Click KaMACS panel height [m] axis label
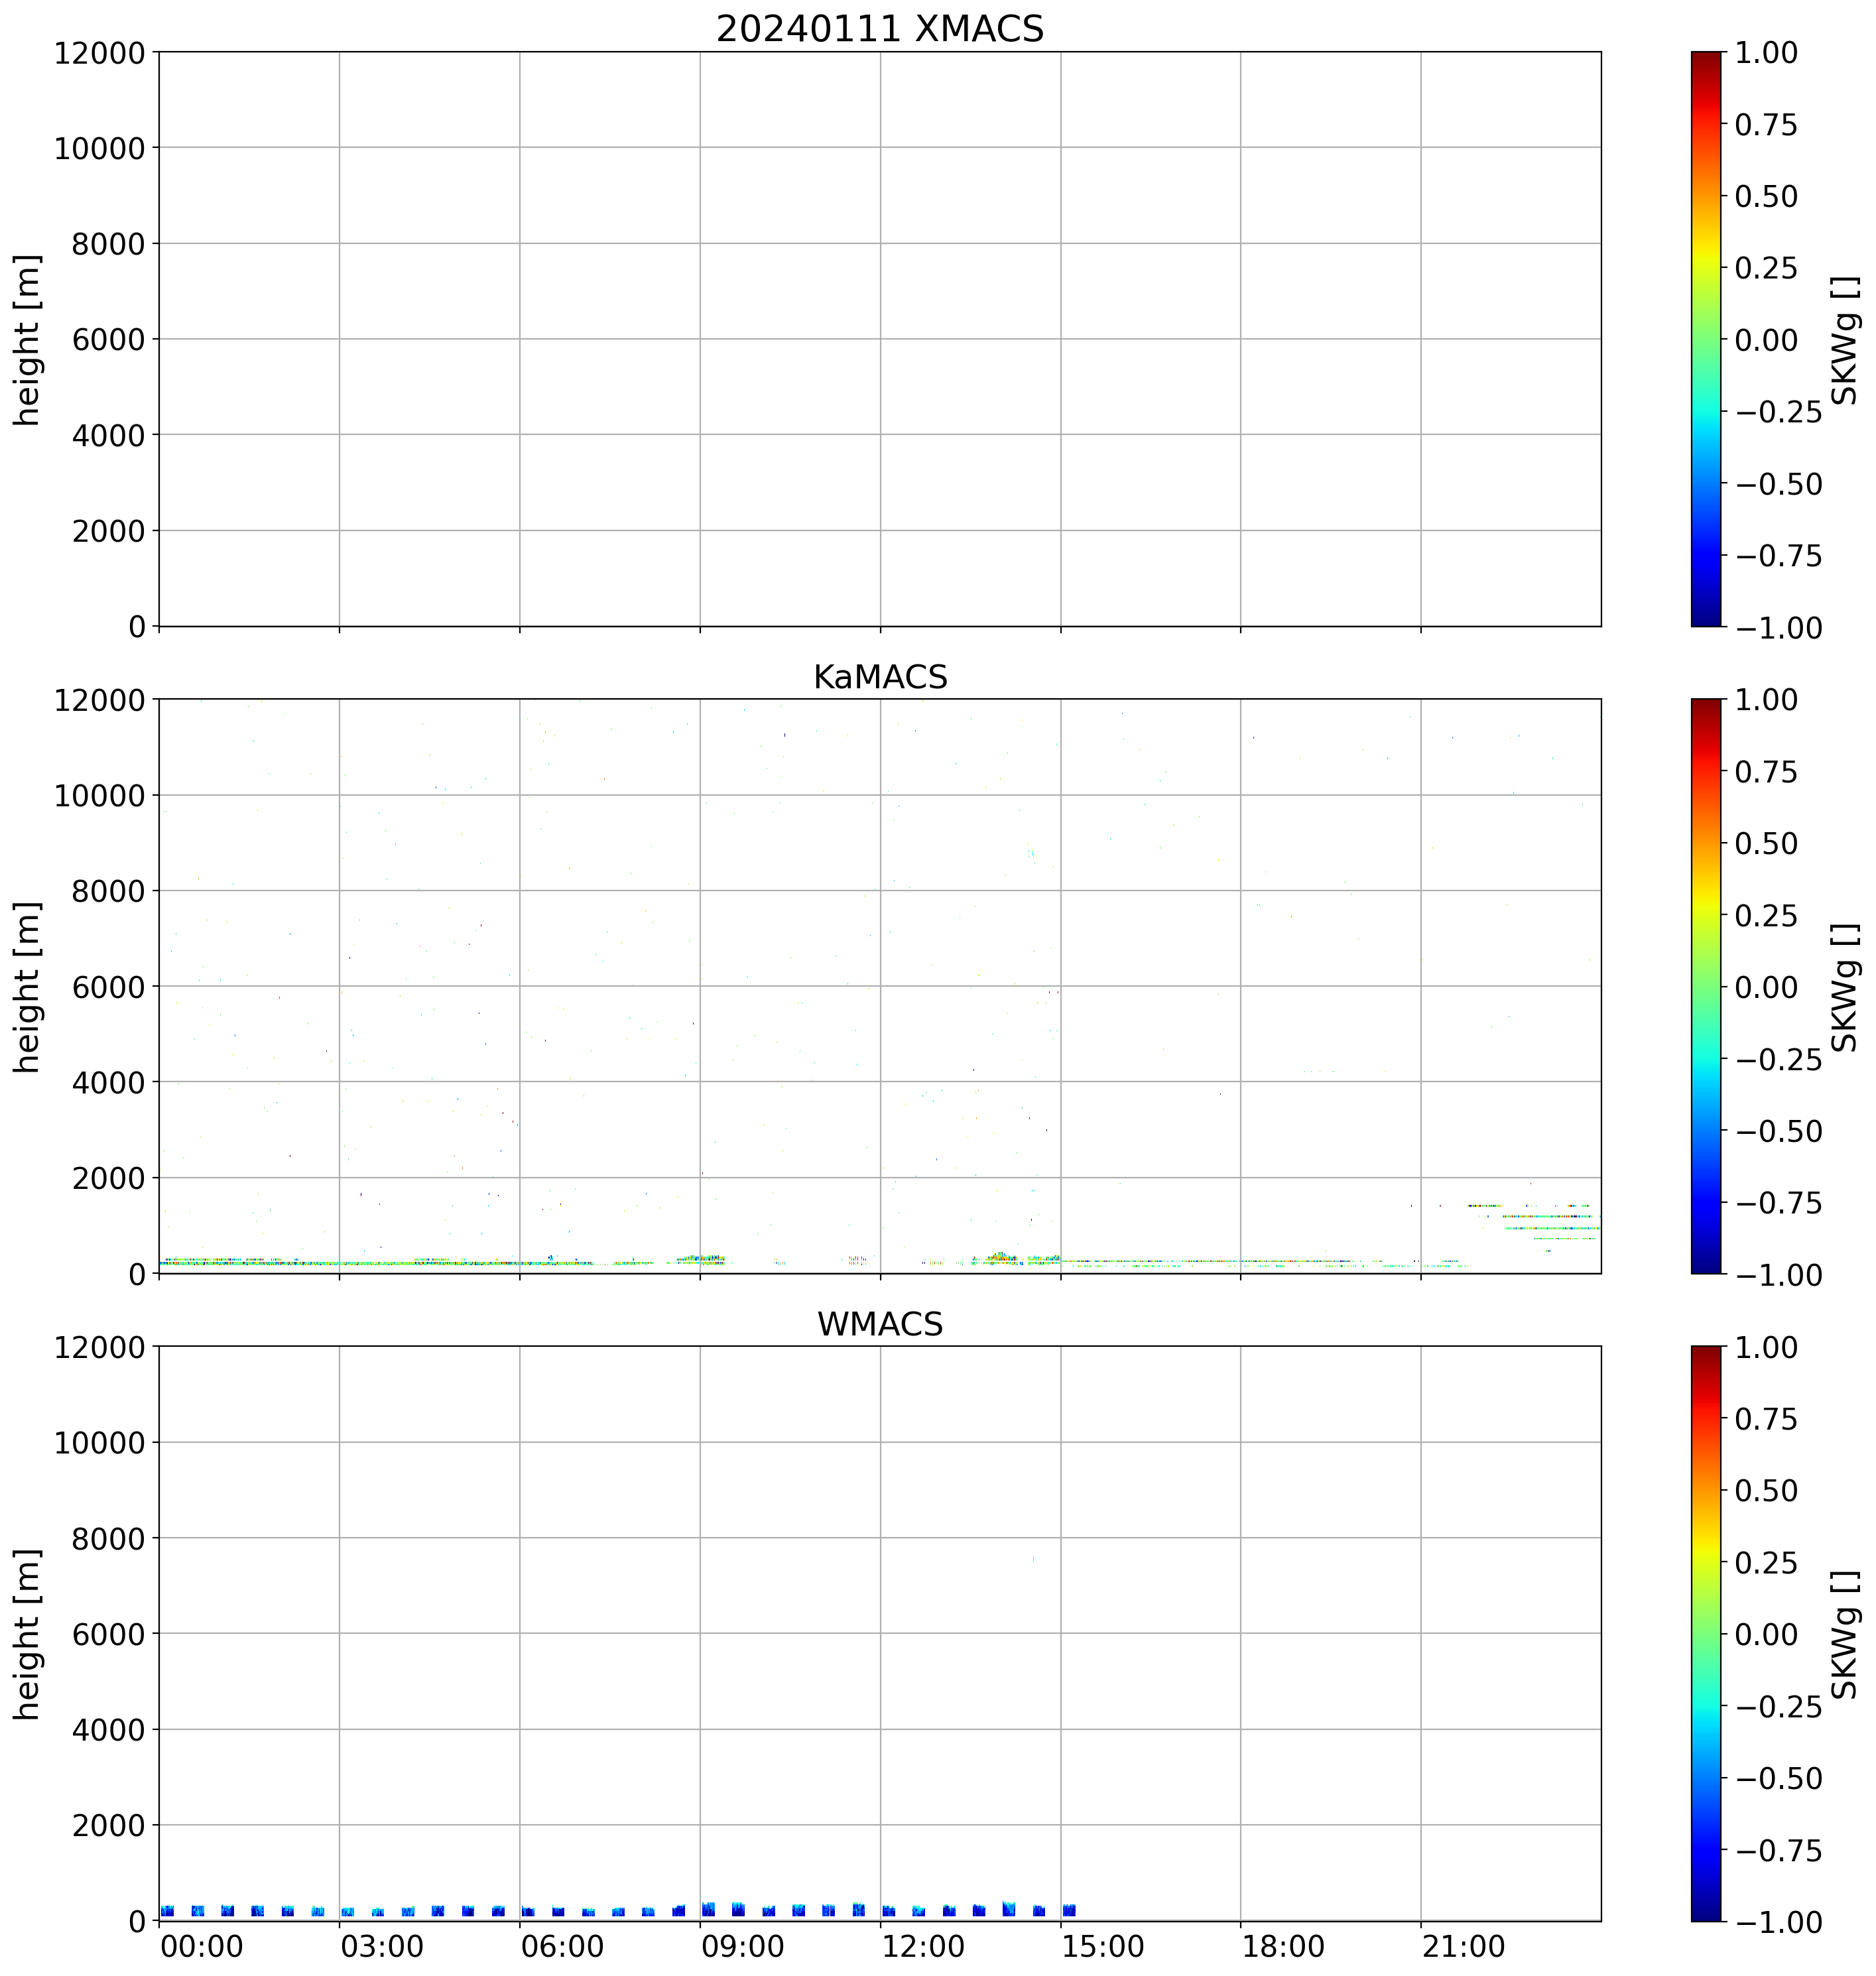Screen dimensions: 1876x1976 click(x=28, y=987)
